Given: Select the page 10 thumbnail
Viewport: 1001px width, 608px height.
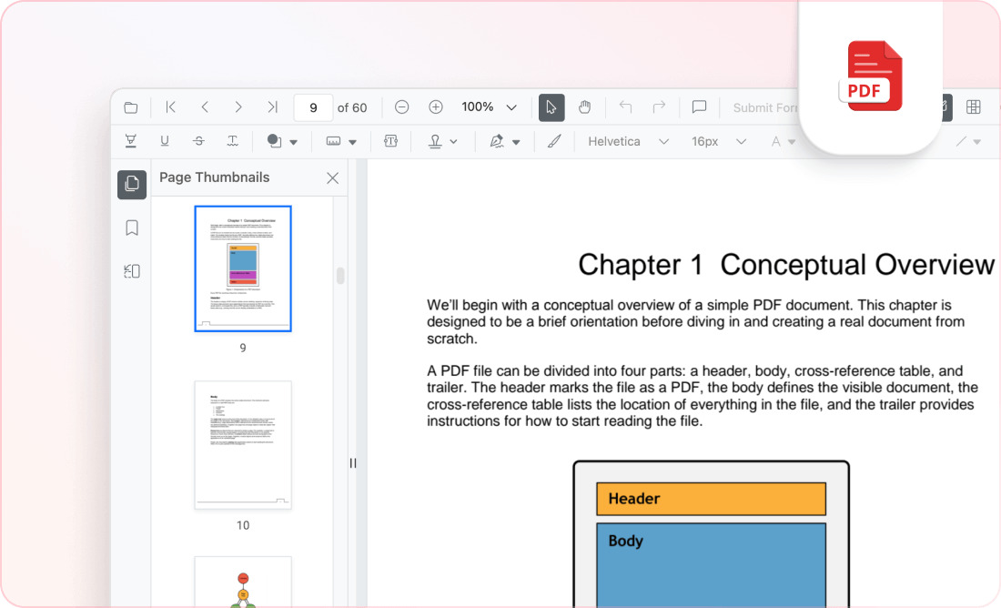Looking at the screenshot, I should click(x=243, y=444).
